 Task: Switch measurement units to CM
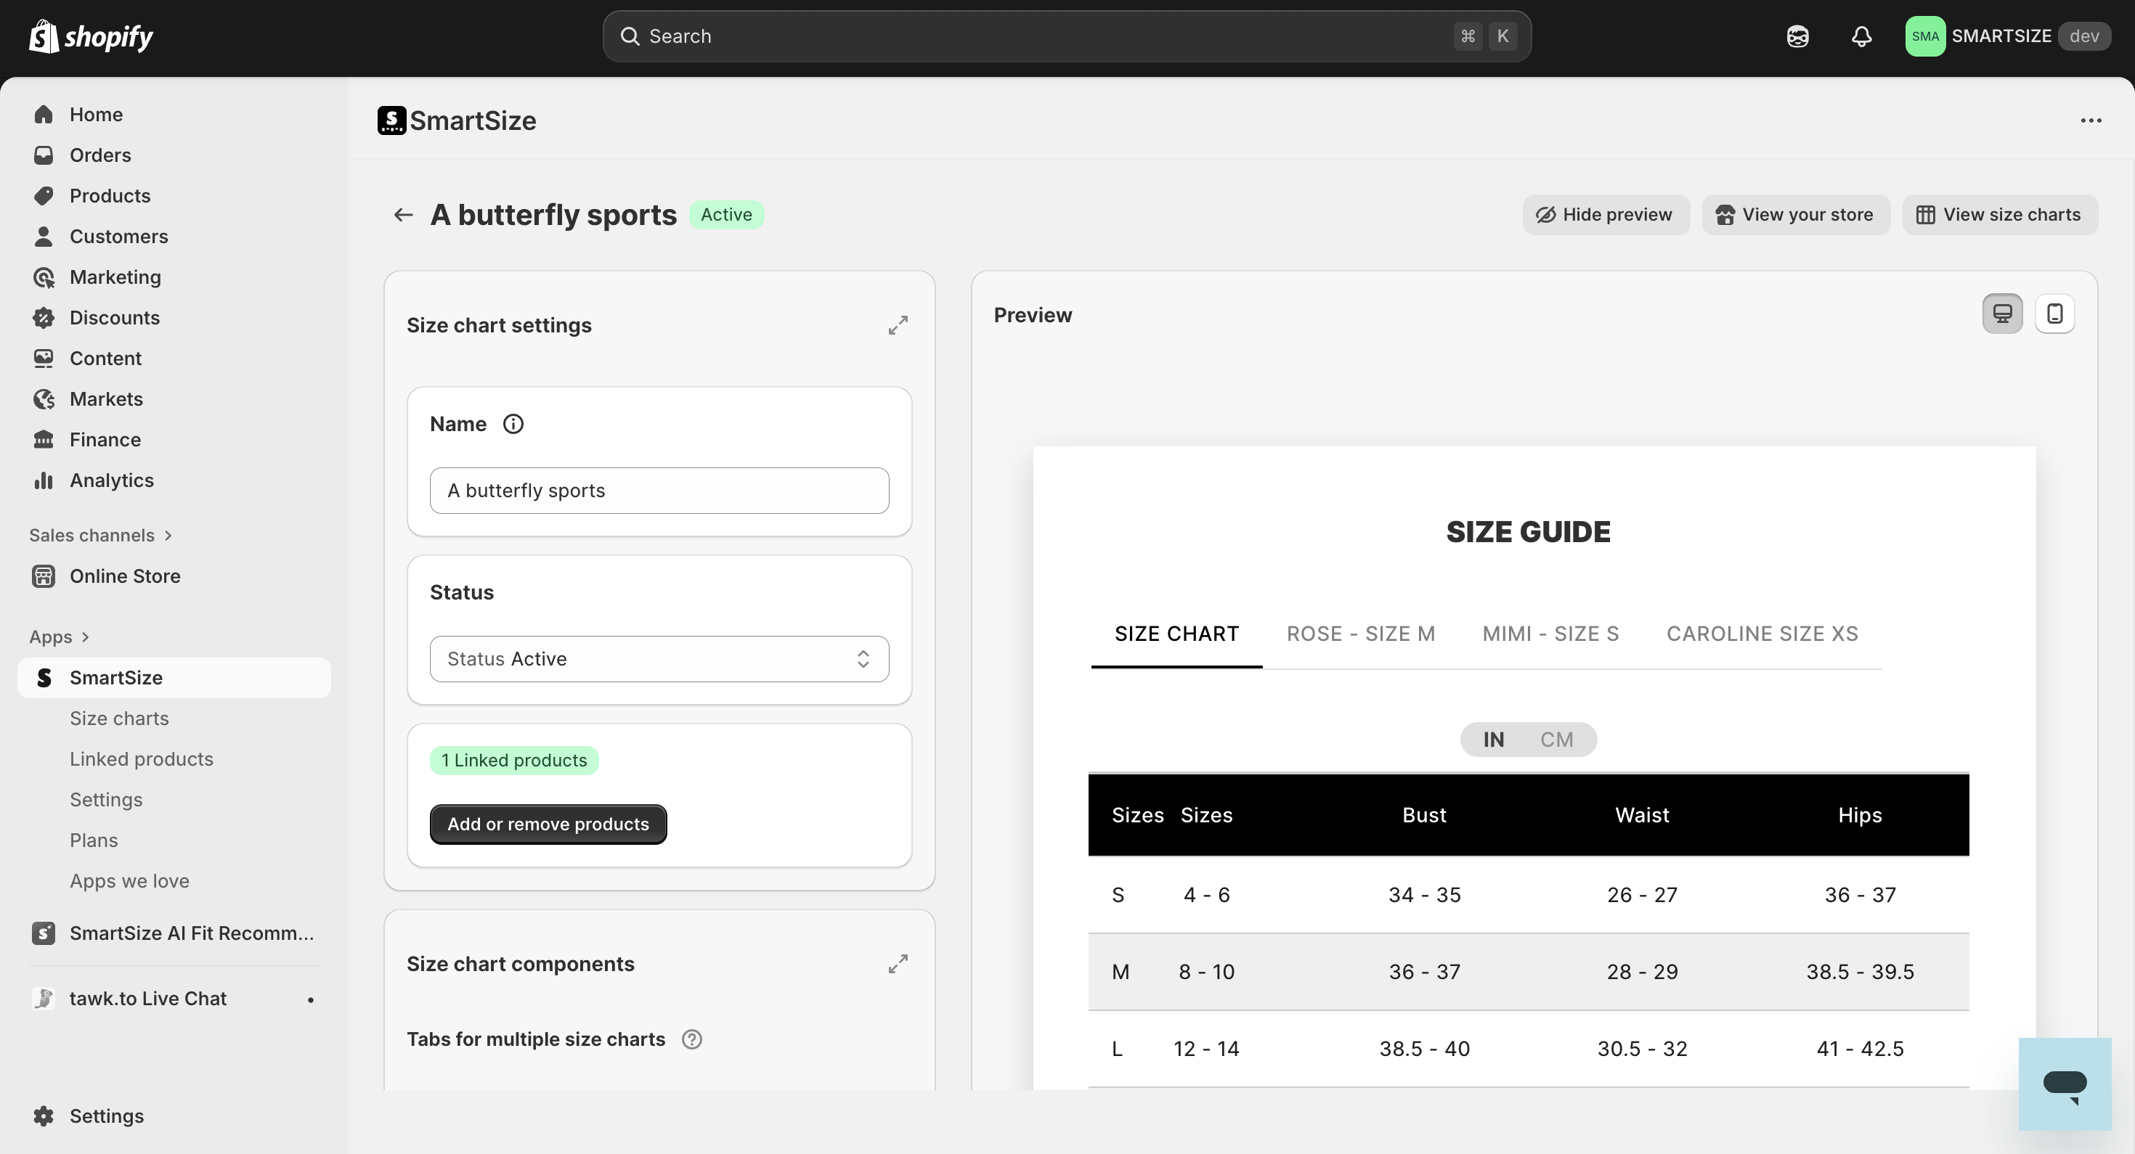pos(1555,739)
